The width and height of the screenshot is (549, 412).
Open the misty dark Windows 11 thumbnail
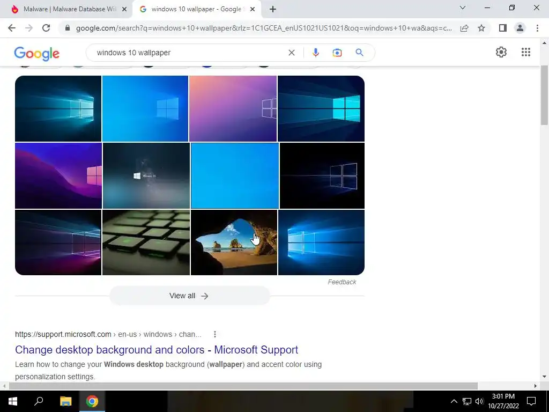146,175
